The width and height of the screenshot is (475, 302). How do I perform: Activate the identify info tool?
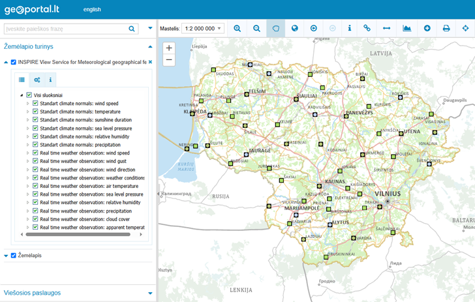[x=350, y=28]
